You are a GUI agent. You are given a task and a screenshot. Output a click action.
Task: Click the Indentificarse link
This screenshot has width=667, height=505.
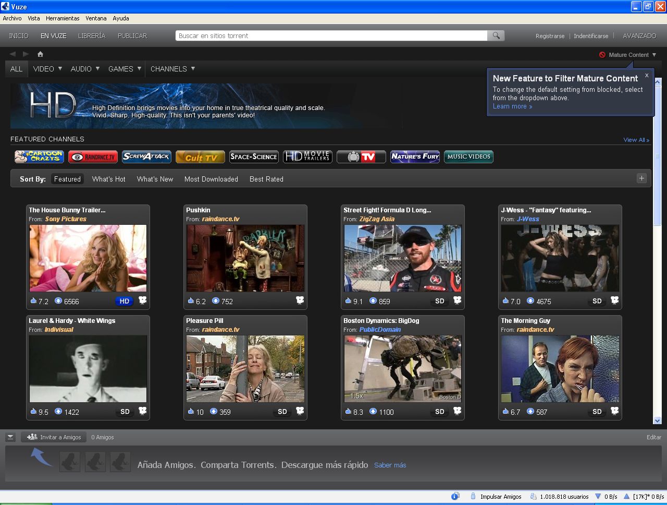pos(591,36)
